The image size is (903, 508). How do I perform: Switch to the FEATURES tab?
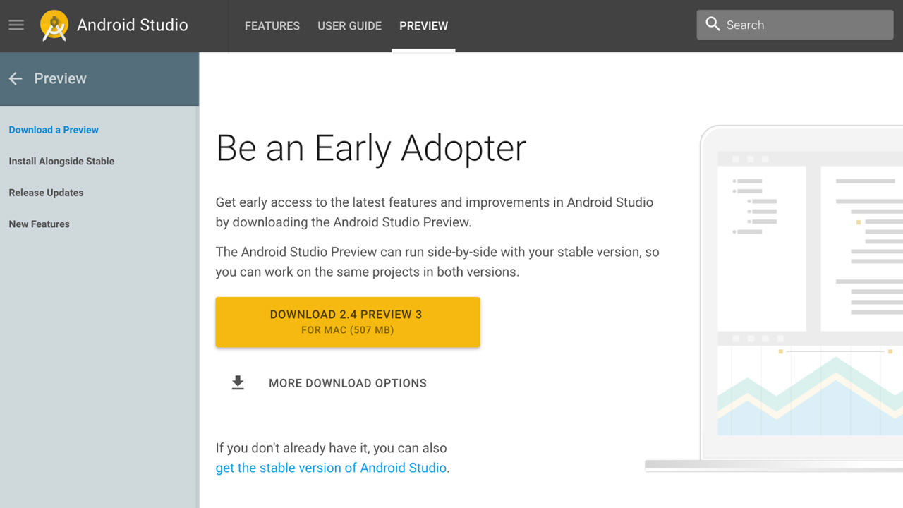coord(272,25)
